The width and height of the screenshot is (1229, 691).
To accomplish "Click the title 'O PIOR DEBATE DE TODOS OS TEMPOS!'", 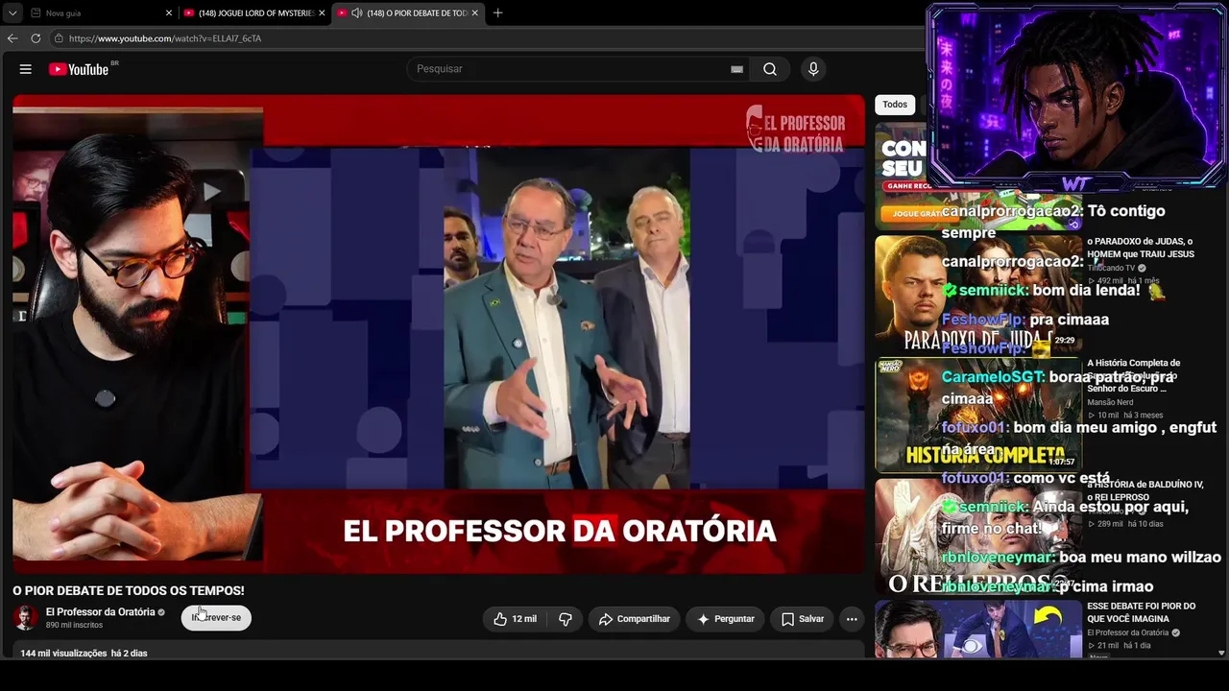I will [x=129, y=590].
